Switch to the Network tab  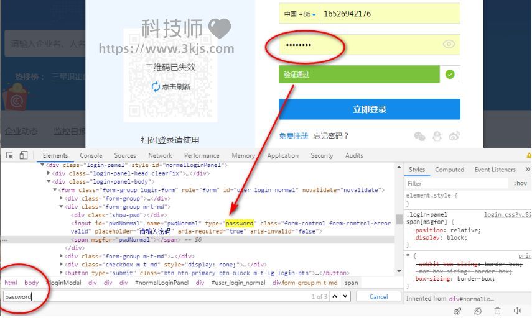[x=160, y=155]
